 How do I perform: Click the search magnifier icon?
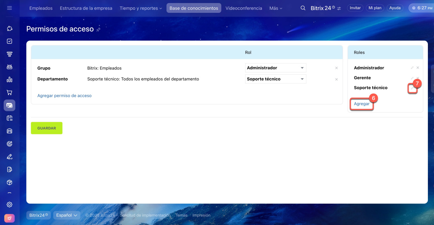tap(303, 8)
